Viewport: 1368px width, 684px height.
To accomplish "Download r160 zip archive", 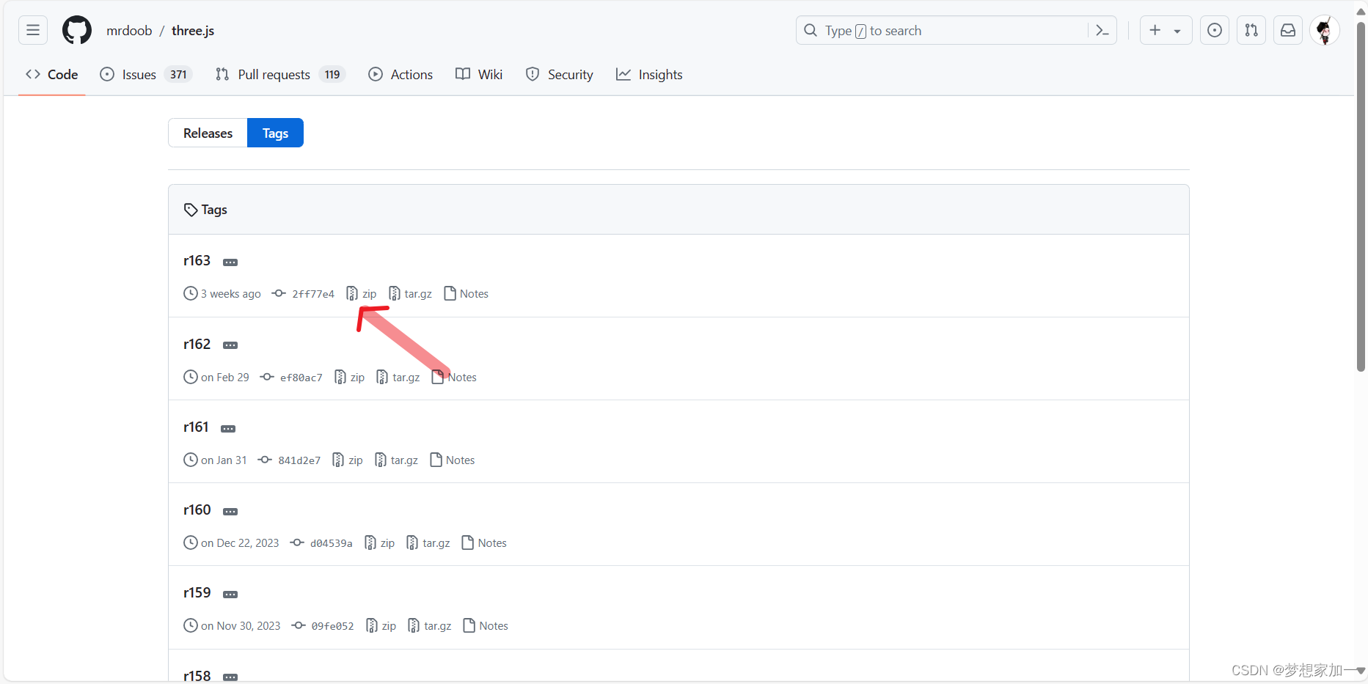I will pos(380,543).
